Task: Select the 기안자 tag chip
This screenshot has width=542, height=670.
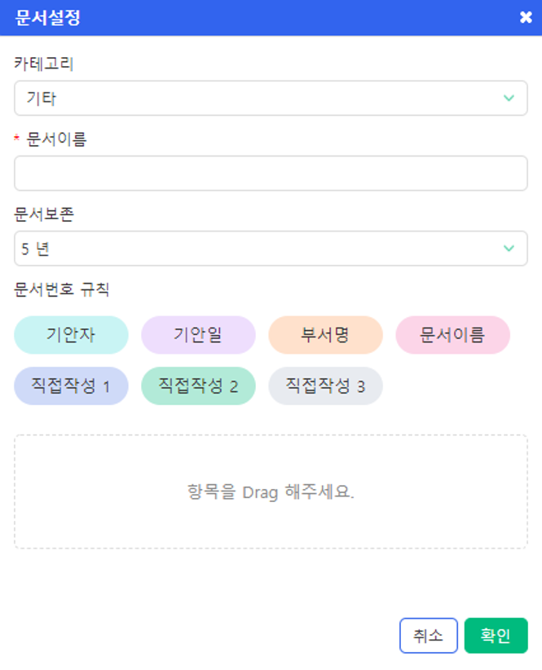Action: coord(72,334)
